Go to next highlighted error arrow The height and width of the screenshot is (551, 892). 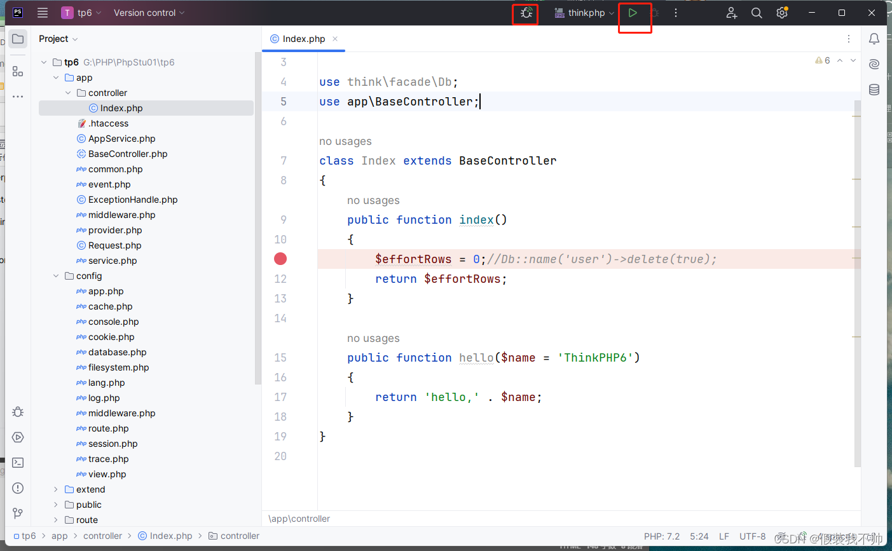point(853,60)
